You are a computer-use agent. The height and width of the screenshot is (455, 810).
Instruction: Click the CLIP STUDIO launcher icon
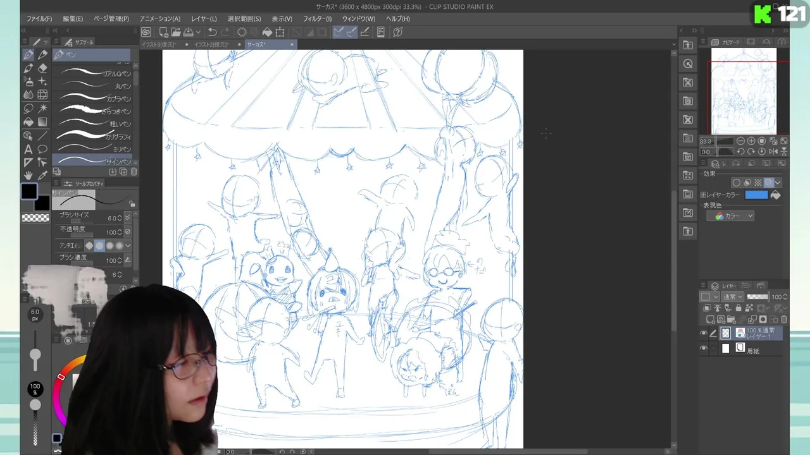146,32
